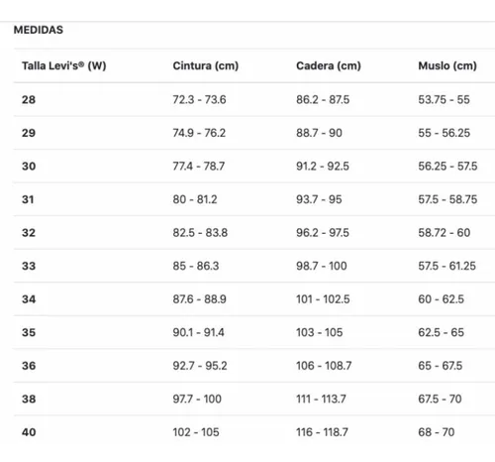Viewport: 495px width, 462px height.
Task: Click the MEDIDAS section heading
Action: click(39, 30)
